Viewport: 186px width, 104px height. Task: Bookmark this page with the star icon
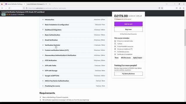pyautogui.click(x=162, y=8)
